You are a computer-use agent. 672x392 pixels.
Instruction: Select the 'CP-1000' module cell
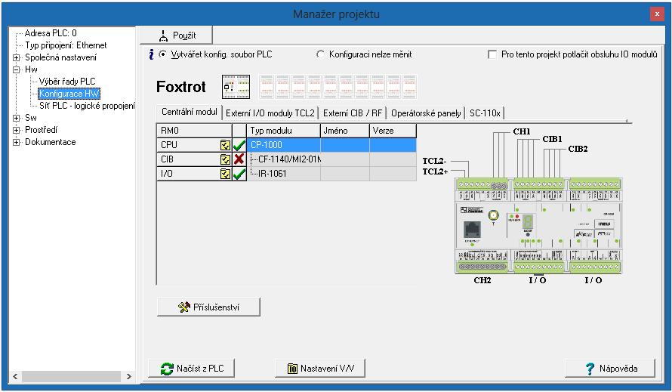(x=284, y=145)
